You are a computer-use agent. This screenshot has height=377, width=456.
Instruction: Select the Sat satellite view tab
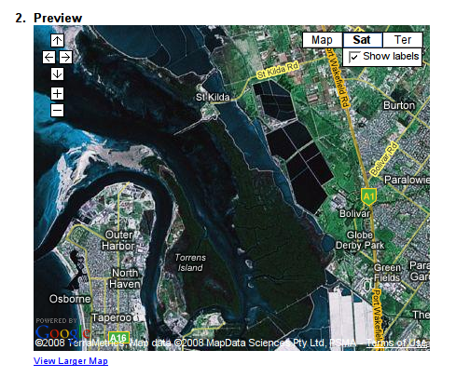(362, 40)
